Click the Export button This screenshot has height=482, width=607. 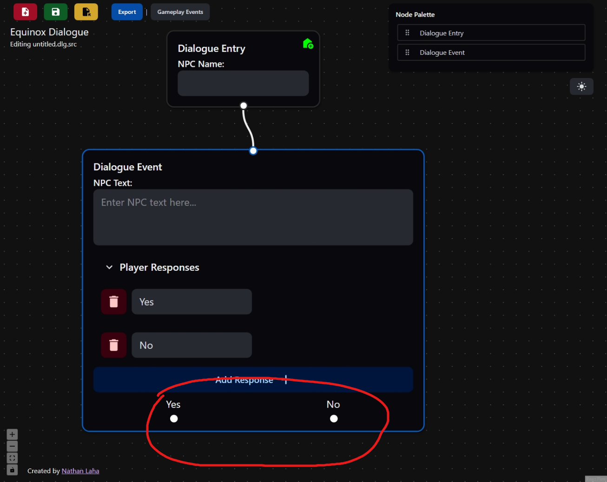coord(127,12)
